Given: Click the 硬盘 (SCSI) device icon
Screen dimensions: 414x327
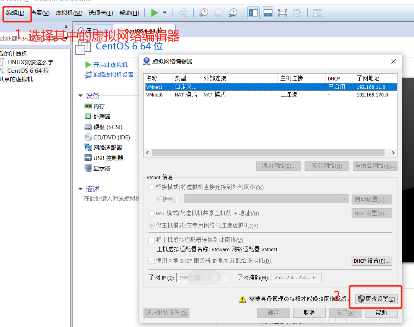Looking at the screenshot, I should [88, 127].
